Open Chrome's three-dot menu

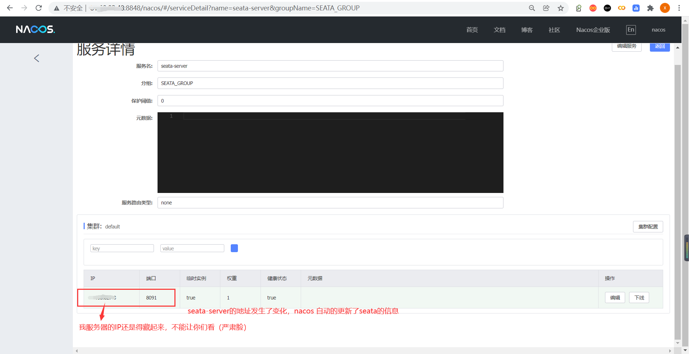point(679,8)
